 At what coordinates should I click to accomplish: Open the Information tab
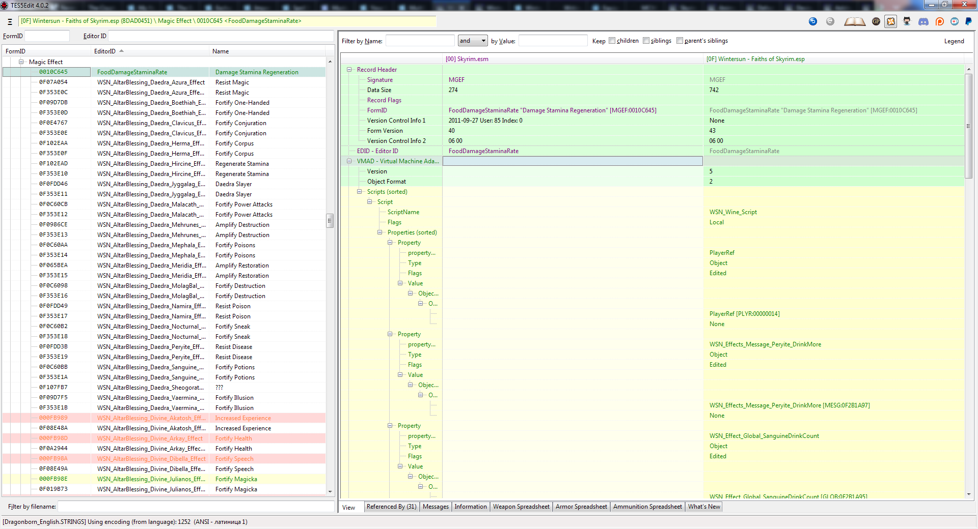pos(471,507)
